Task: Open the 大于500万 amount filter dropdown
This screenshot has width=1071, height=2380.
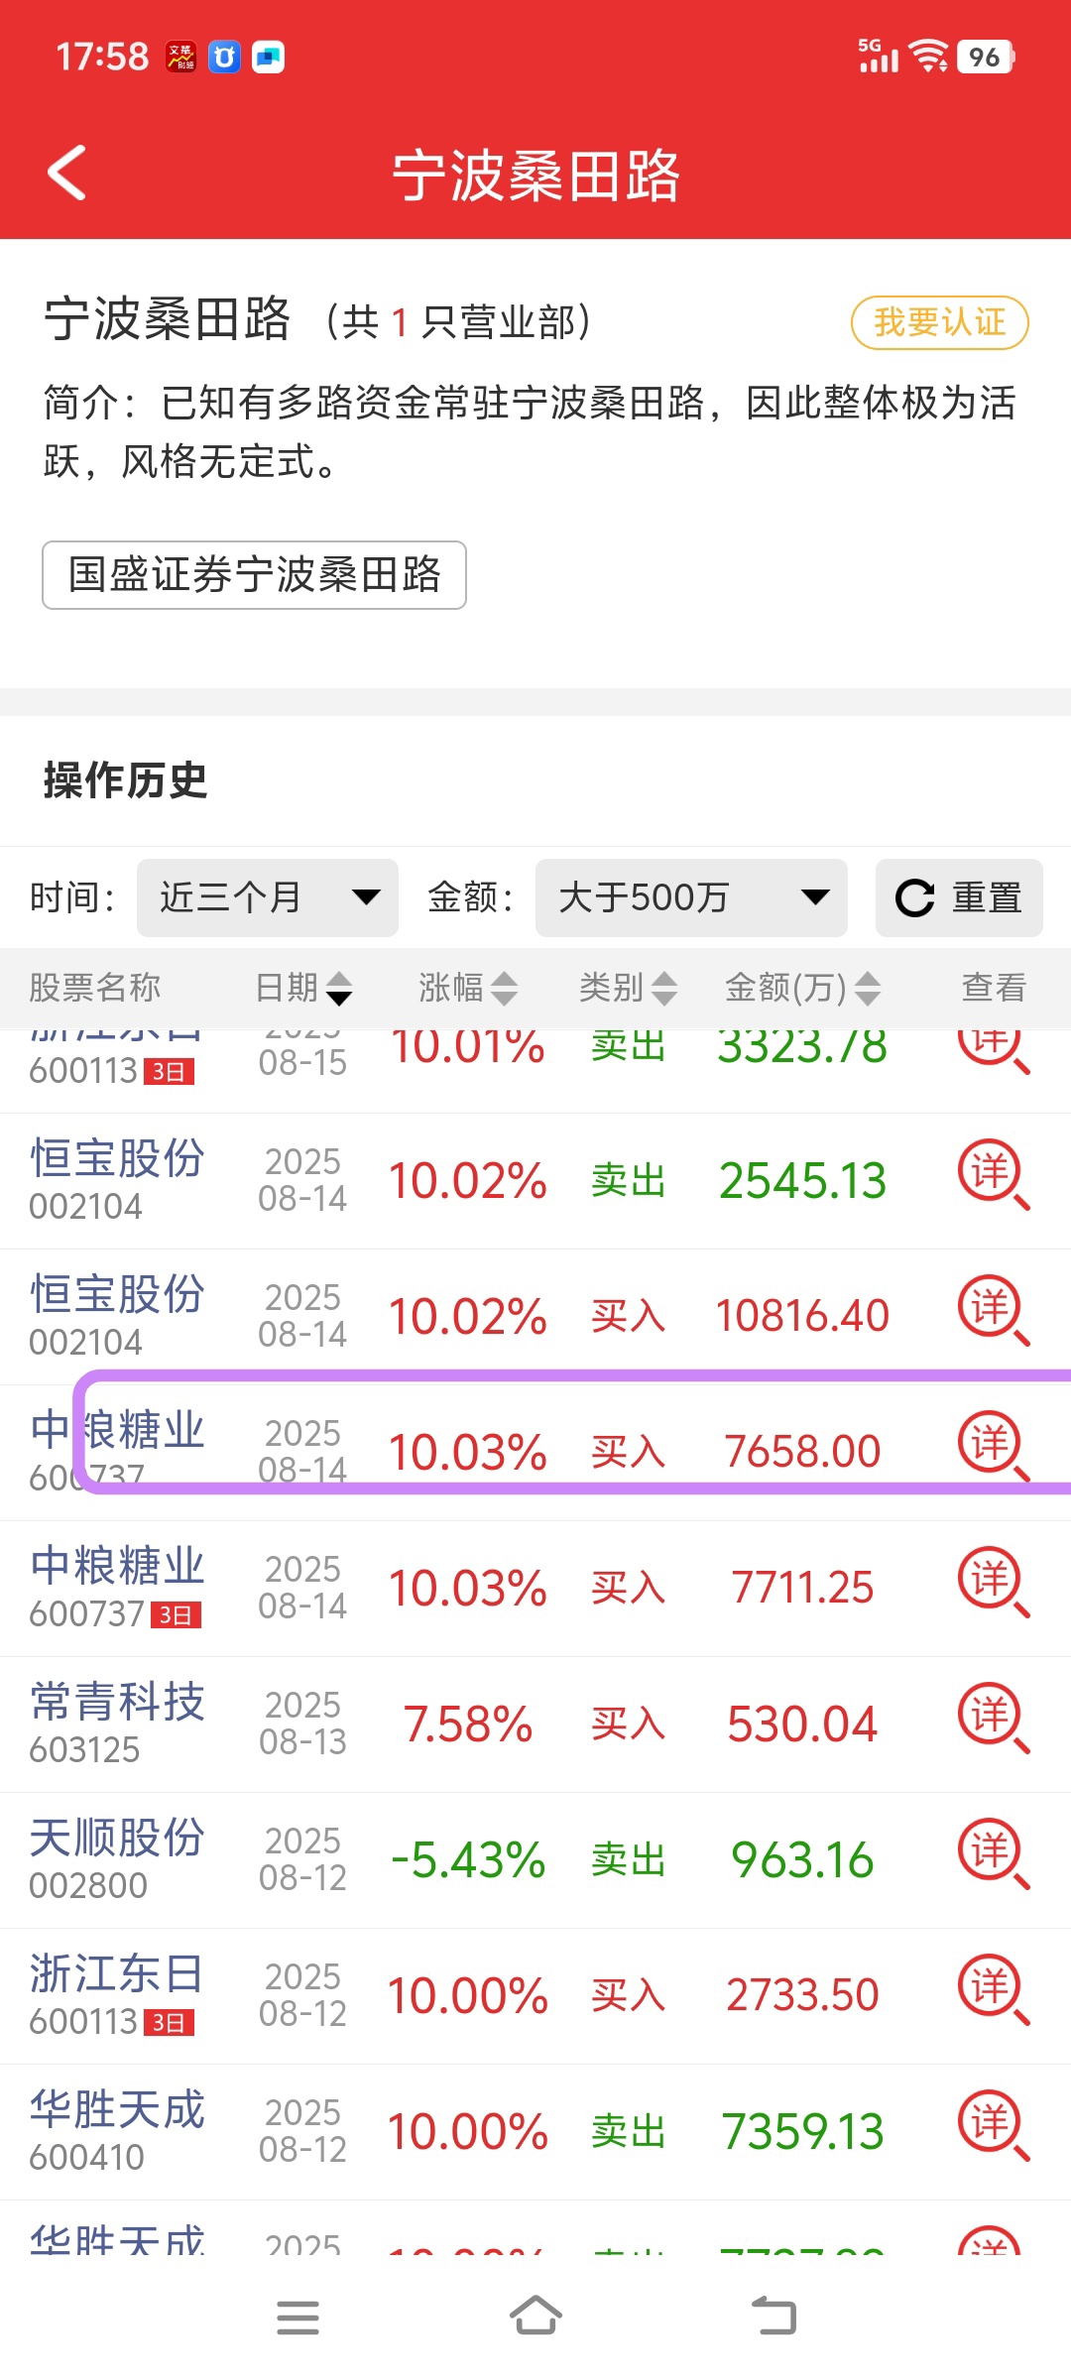Action: coord(691,897)
